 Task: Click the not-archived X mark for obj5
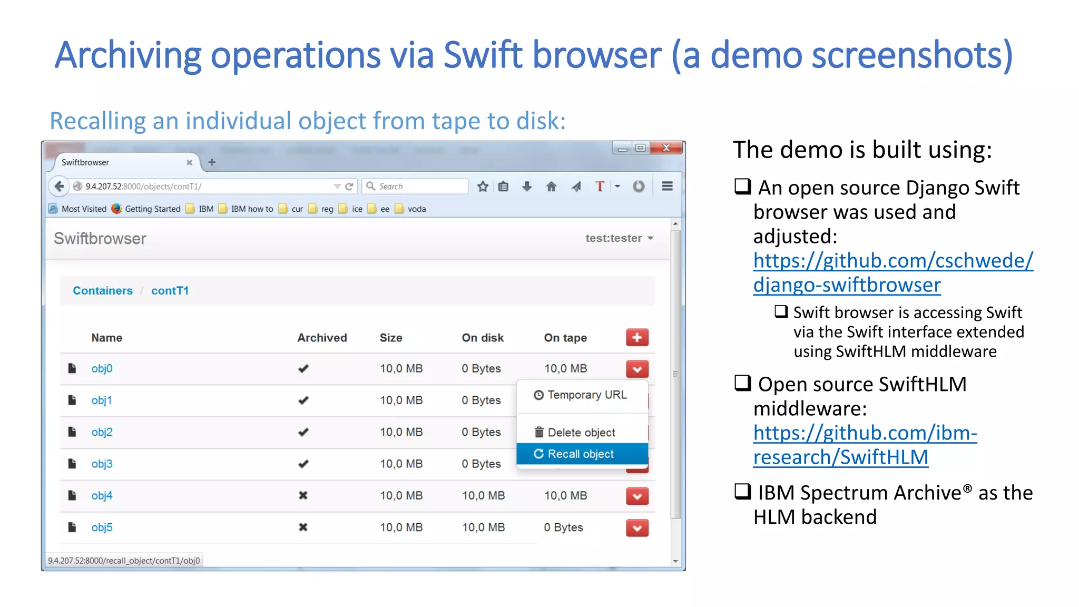tap(303, 527)
